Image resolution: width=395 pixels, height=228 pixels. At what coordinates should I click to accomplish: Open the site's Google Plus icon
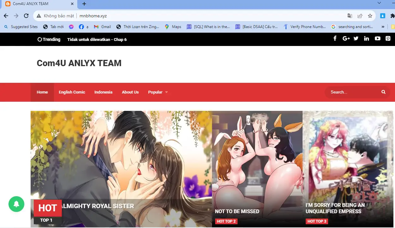[346, 38]
